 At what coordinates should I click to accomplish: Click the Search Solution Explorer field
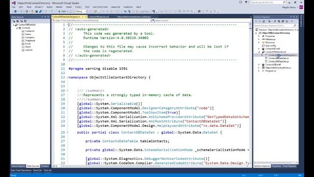[275, 26]
